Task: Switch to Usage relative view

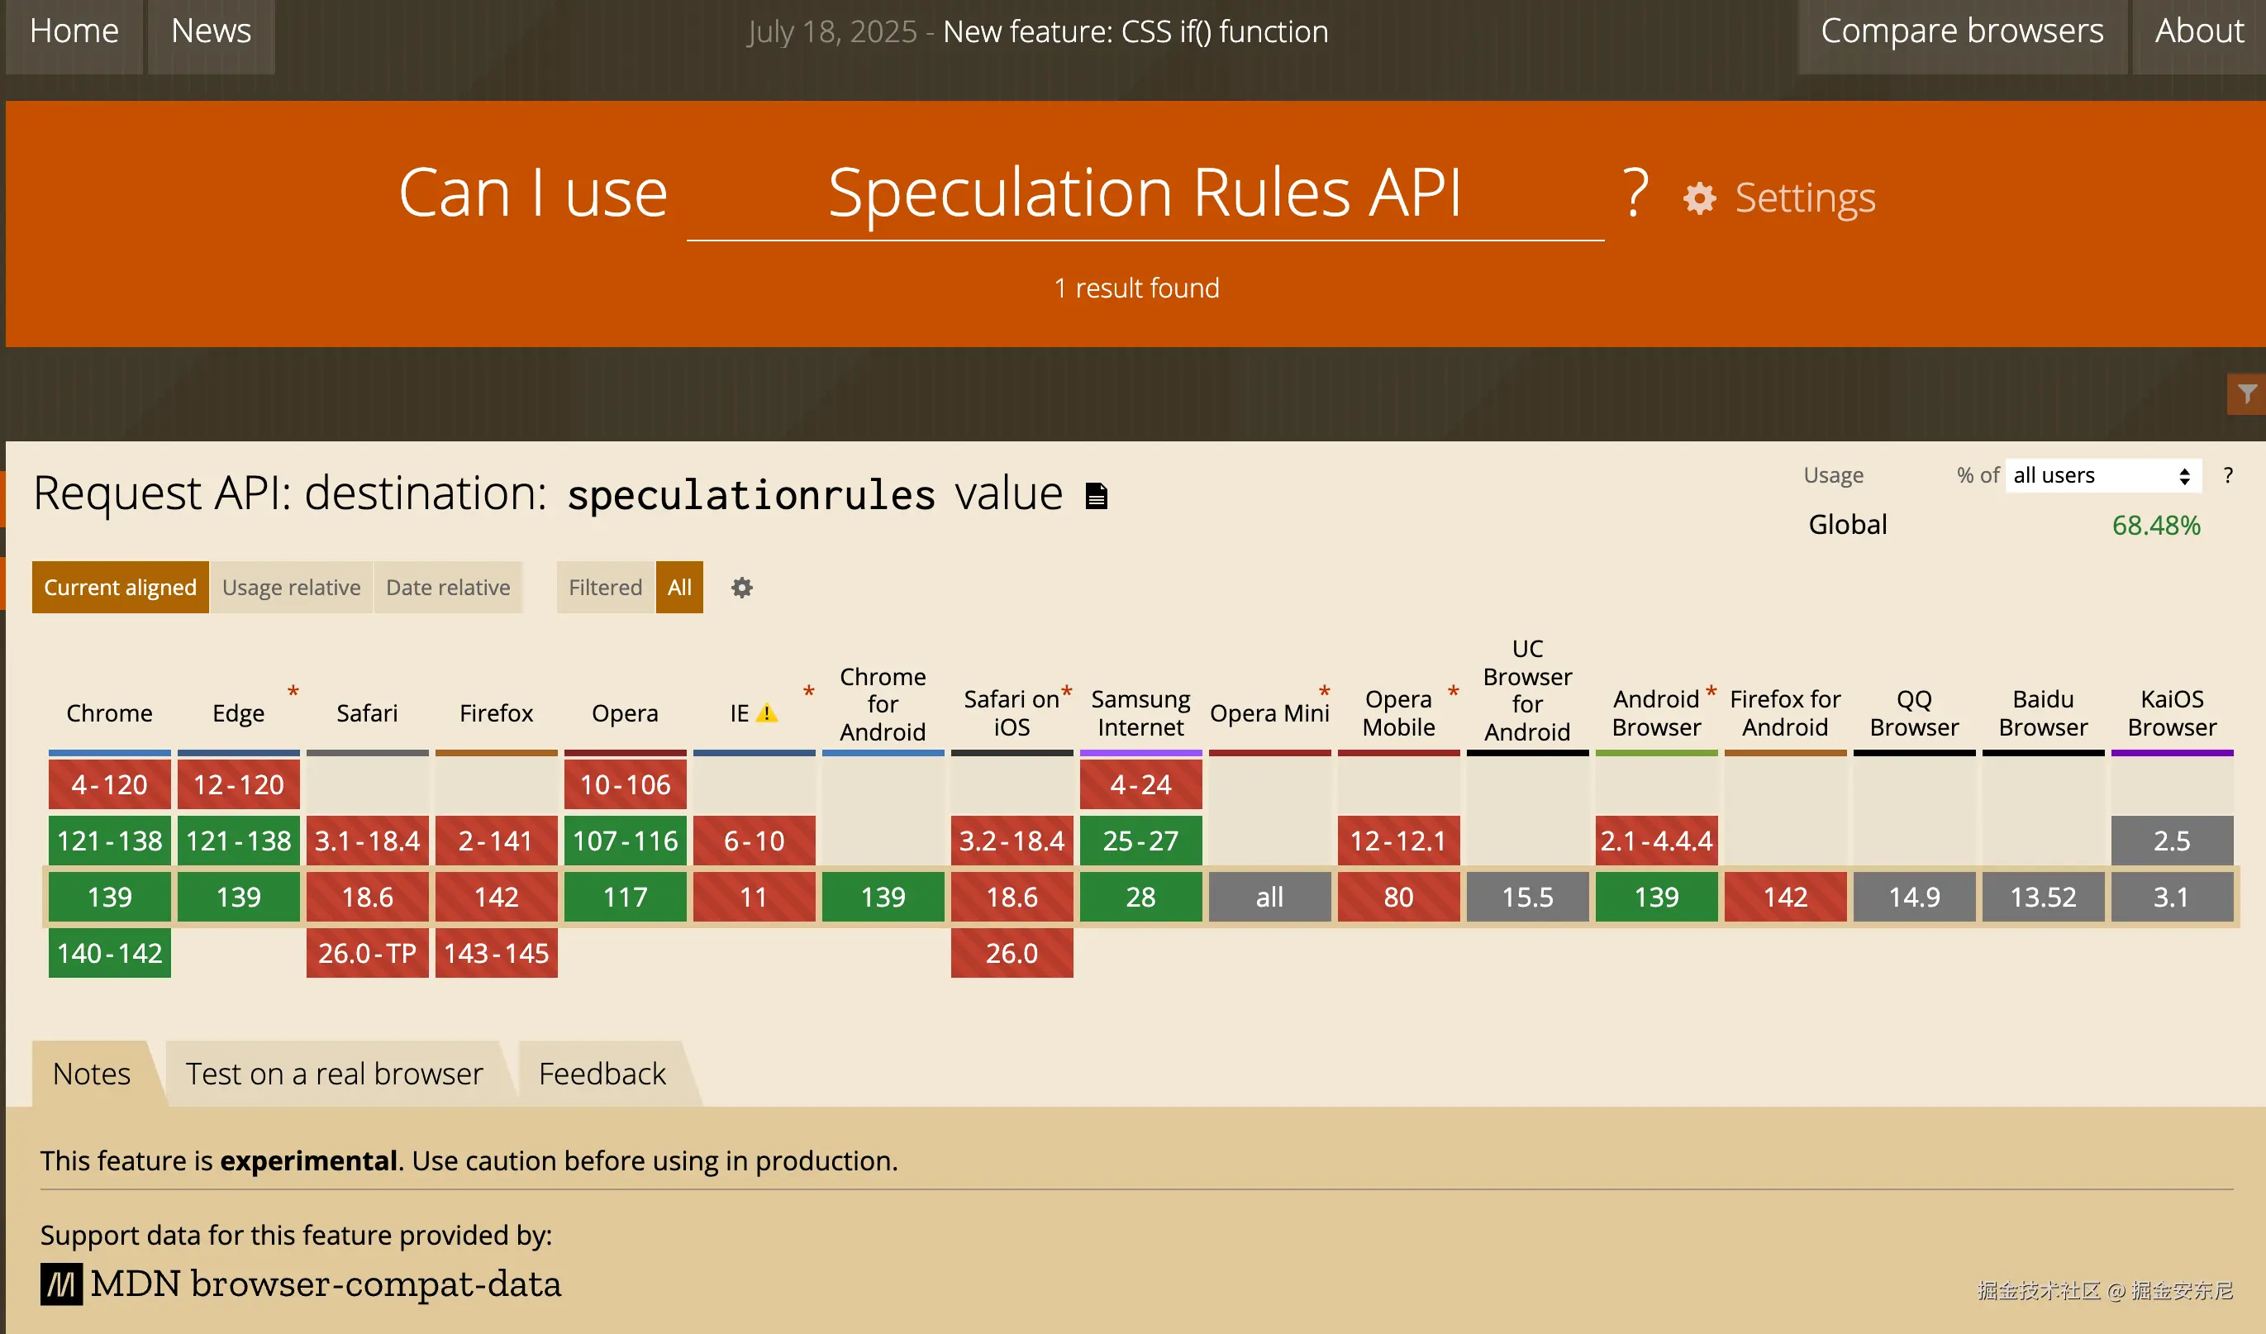Action: coord(290,588)
